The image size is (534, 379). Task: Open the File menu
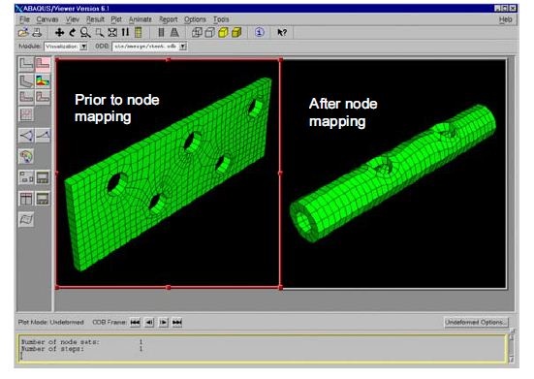click(24, 19)
